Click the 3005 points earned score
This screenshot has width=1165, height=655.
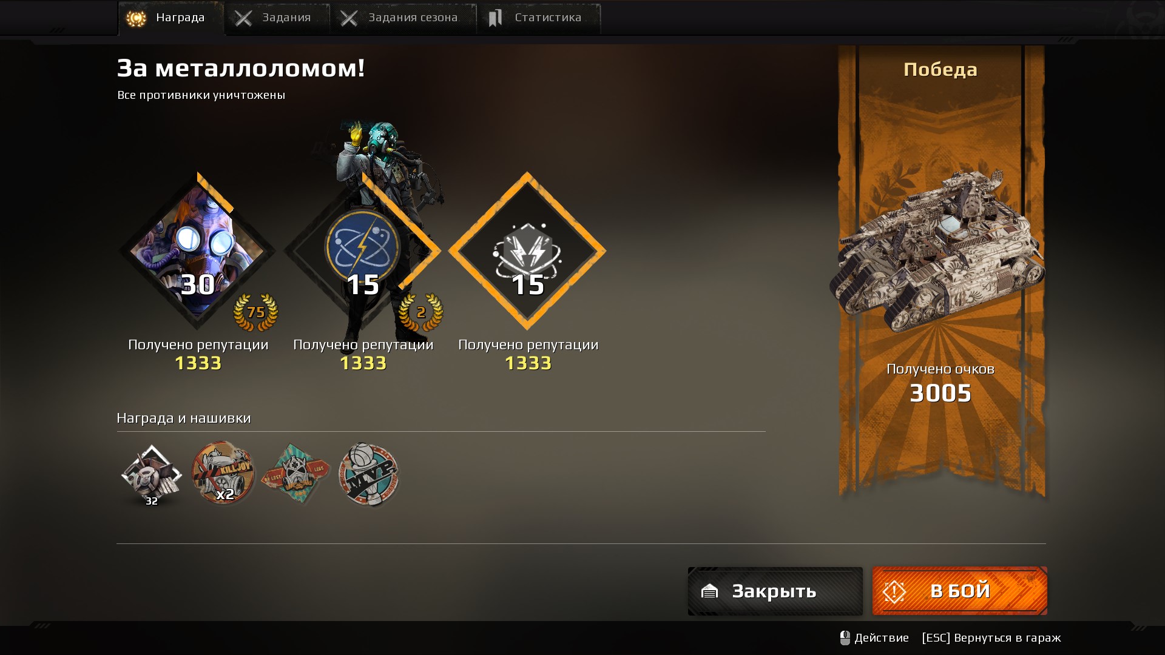tap(940, 393)
